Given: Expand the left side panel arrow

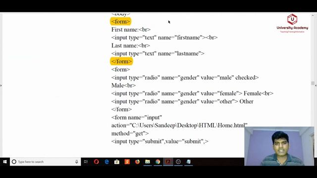Looking at the screenshot, I should [x=1, y=86].
